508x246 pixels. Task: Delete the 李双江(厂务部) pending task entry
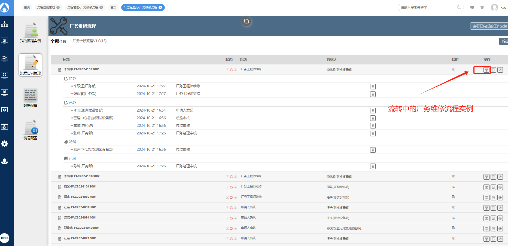pyautogui.click(x=373, y=87)
